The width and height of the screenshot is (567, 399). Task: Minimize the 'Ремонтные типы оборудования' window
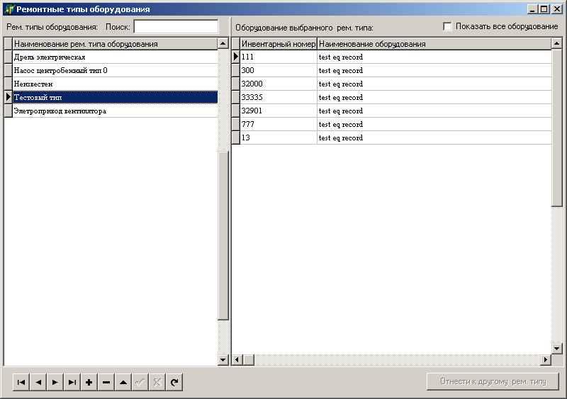[x=532, y=9]
